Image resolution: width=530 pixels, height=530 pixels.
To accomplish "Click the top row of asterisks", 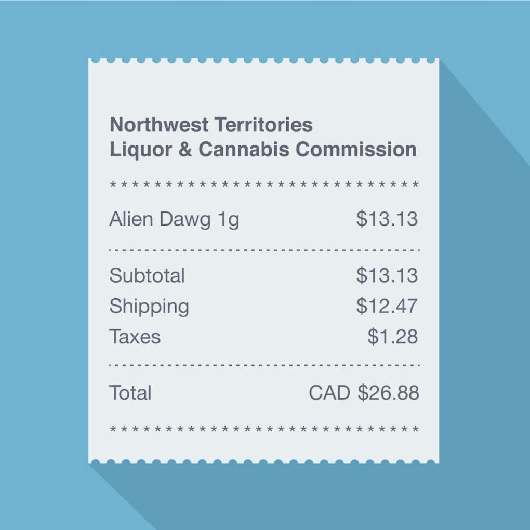I will tap(264, 185).
